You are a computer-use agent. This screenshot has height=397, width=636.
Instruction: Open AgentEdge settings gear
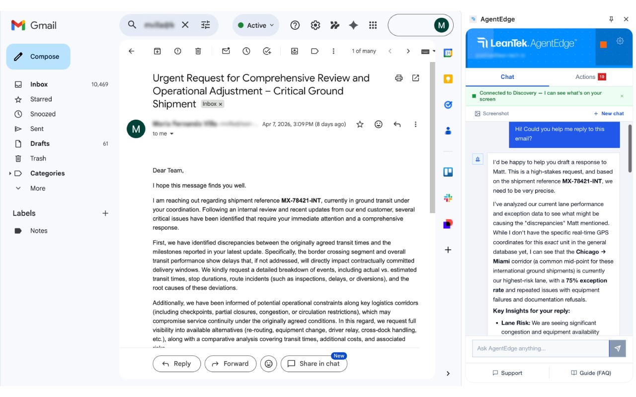pyautogui.click(x=620, y=41)
